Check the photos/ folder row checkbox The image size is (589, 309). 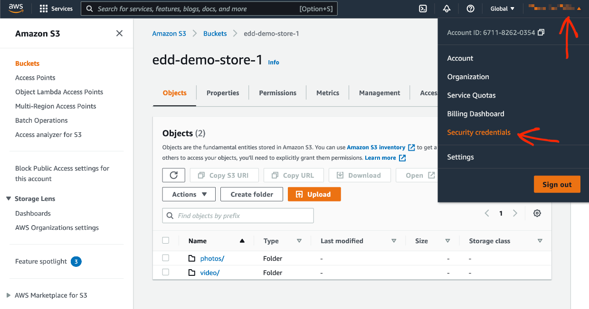click(x=165, y=258)
